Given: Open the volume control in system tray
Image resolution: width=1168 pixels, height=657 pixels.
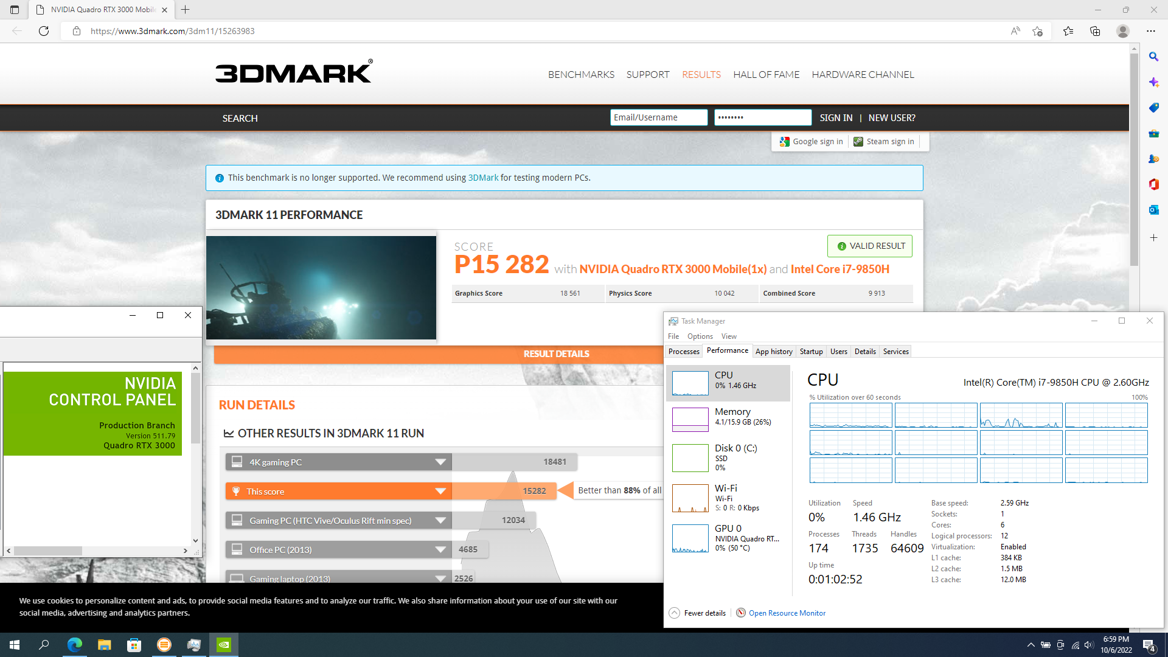Looking at the screenshot, I should (x=1089, y=645).
